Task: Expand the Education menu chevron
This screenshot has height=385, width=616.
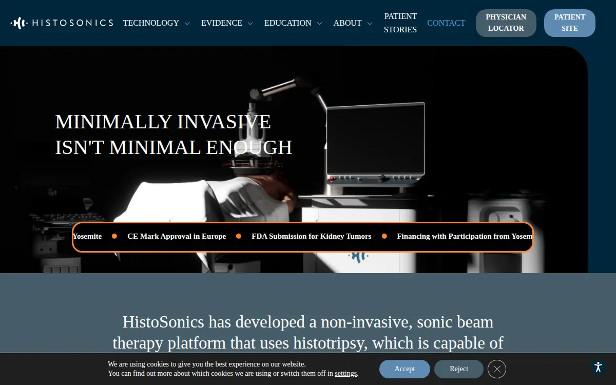Action: pos(319,23)
